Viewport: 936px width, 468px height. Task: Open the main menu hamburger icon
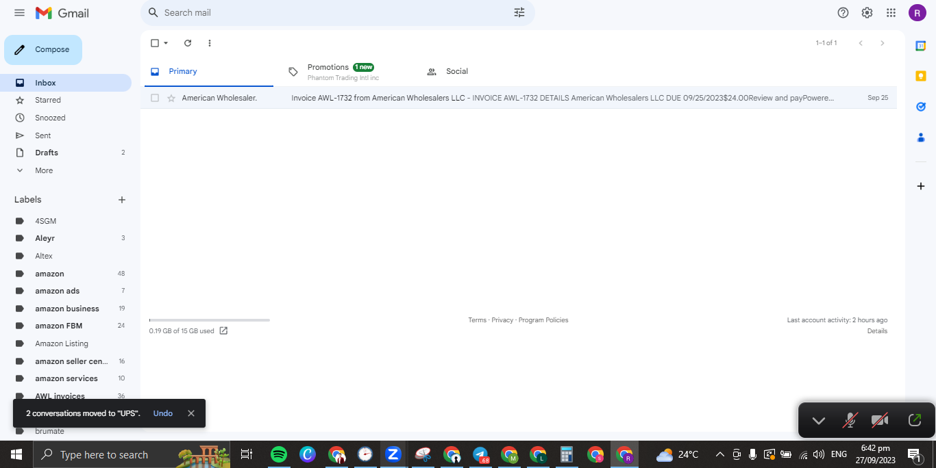pos(19,13)
